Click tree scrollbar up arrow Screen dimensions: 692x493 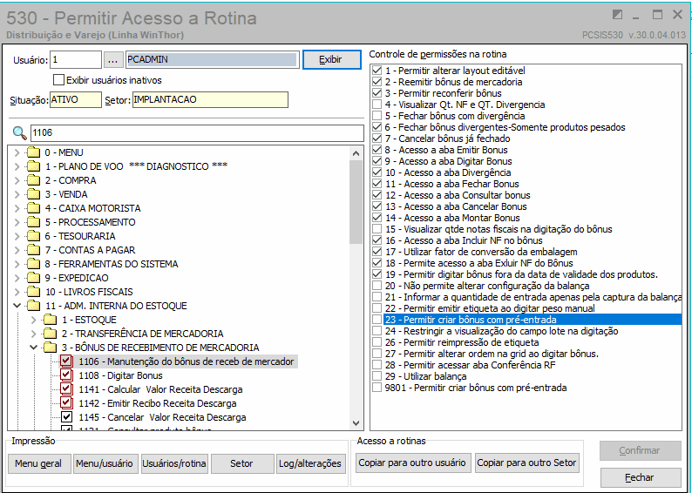pos(356,153)
